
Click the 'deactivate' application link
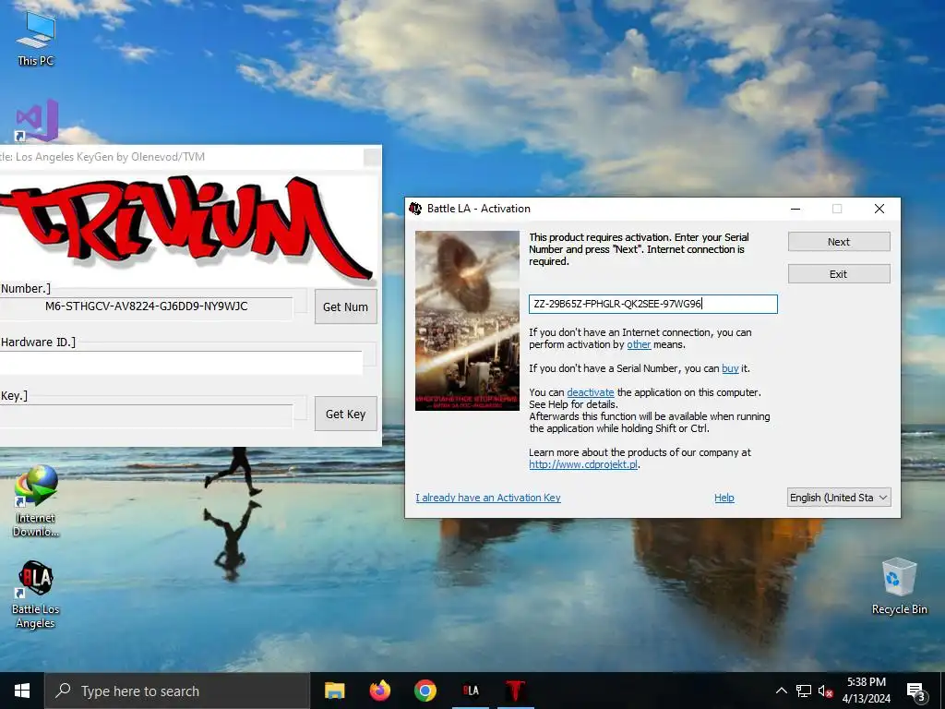[590, 392]
